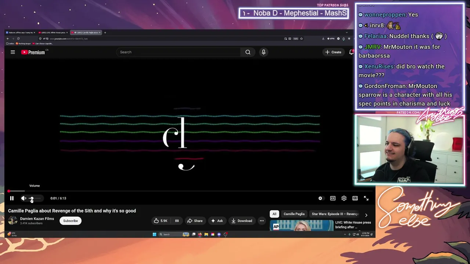
Task: Dislike the video (88)
Action: tap(177, 221)
